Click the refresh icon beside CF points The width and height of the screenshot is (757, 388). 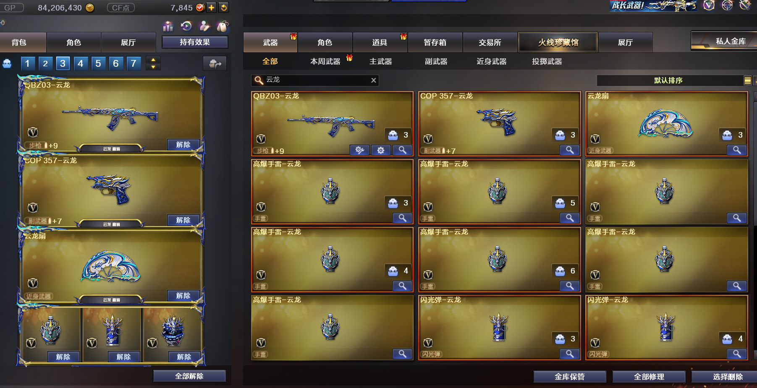coord(224,8)
